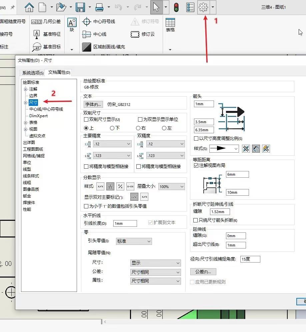Click the New document icon
The height and width of the screenshot is (332, 306).
(x=42, y=7)
